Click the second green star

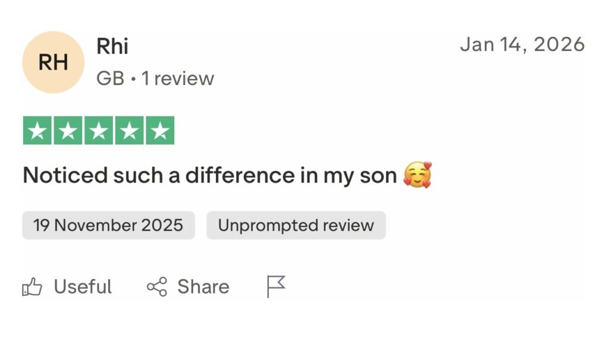tap(68, 131)
